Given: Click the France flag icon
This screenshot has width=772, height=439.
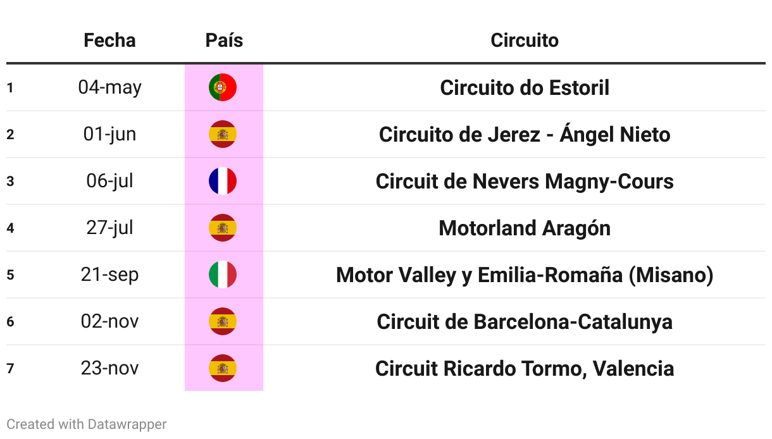Looking at the screenshot, I should tap(223, 181).
